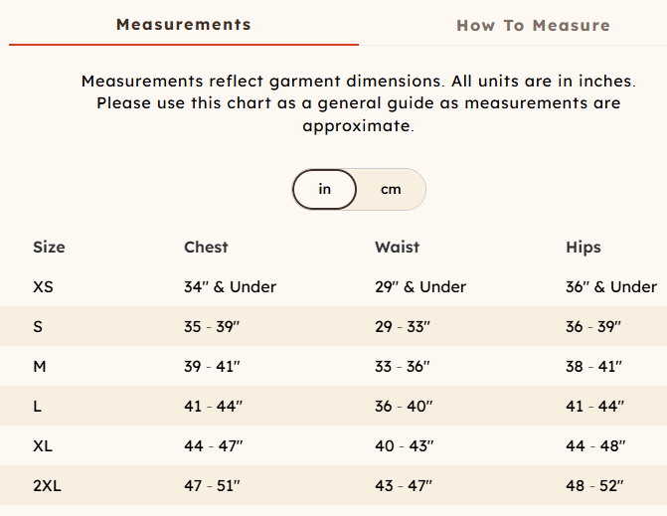
Task: Click the XS chest value 34″ & Under
Action: coord(230,286)
